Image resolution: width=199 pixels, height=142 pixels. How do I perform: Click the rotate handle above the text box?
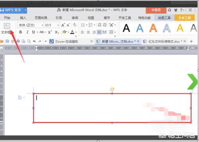click(112, 89)
